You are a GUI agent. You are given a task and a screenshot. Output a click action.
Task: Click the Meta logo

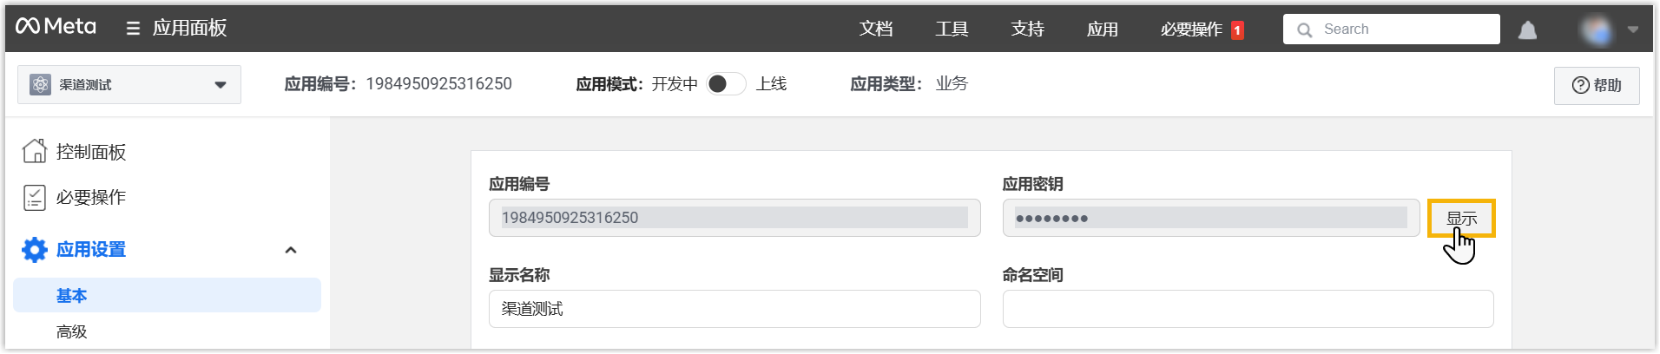click(56, 27)
